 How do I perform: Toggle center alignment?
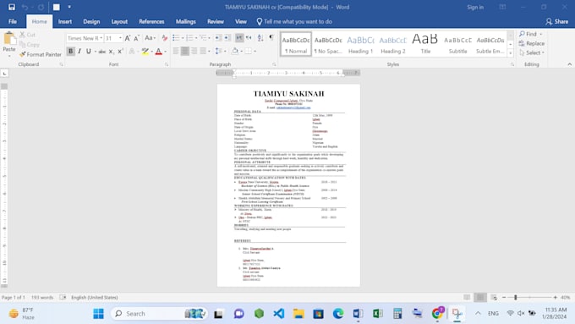(x=185, y=51)
